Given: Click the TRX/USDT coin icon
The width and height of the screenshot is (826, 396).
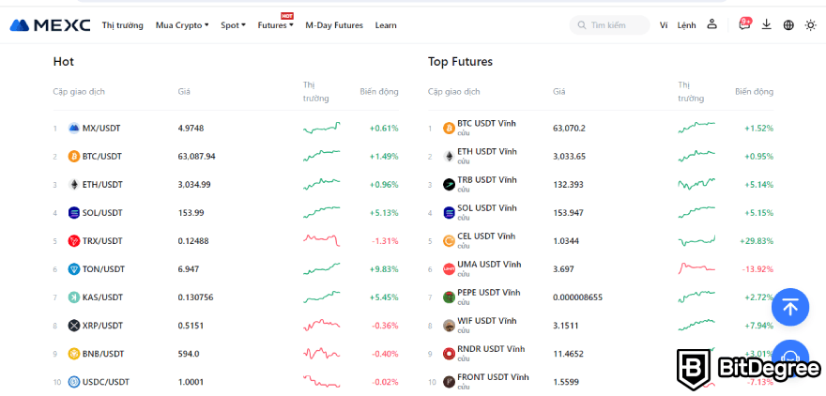Looking at the screenshot, I should click(x=74, y=241).
